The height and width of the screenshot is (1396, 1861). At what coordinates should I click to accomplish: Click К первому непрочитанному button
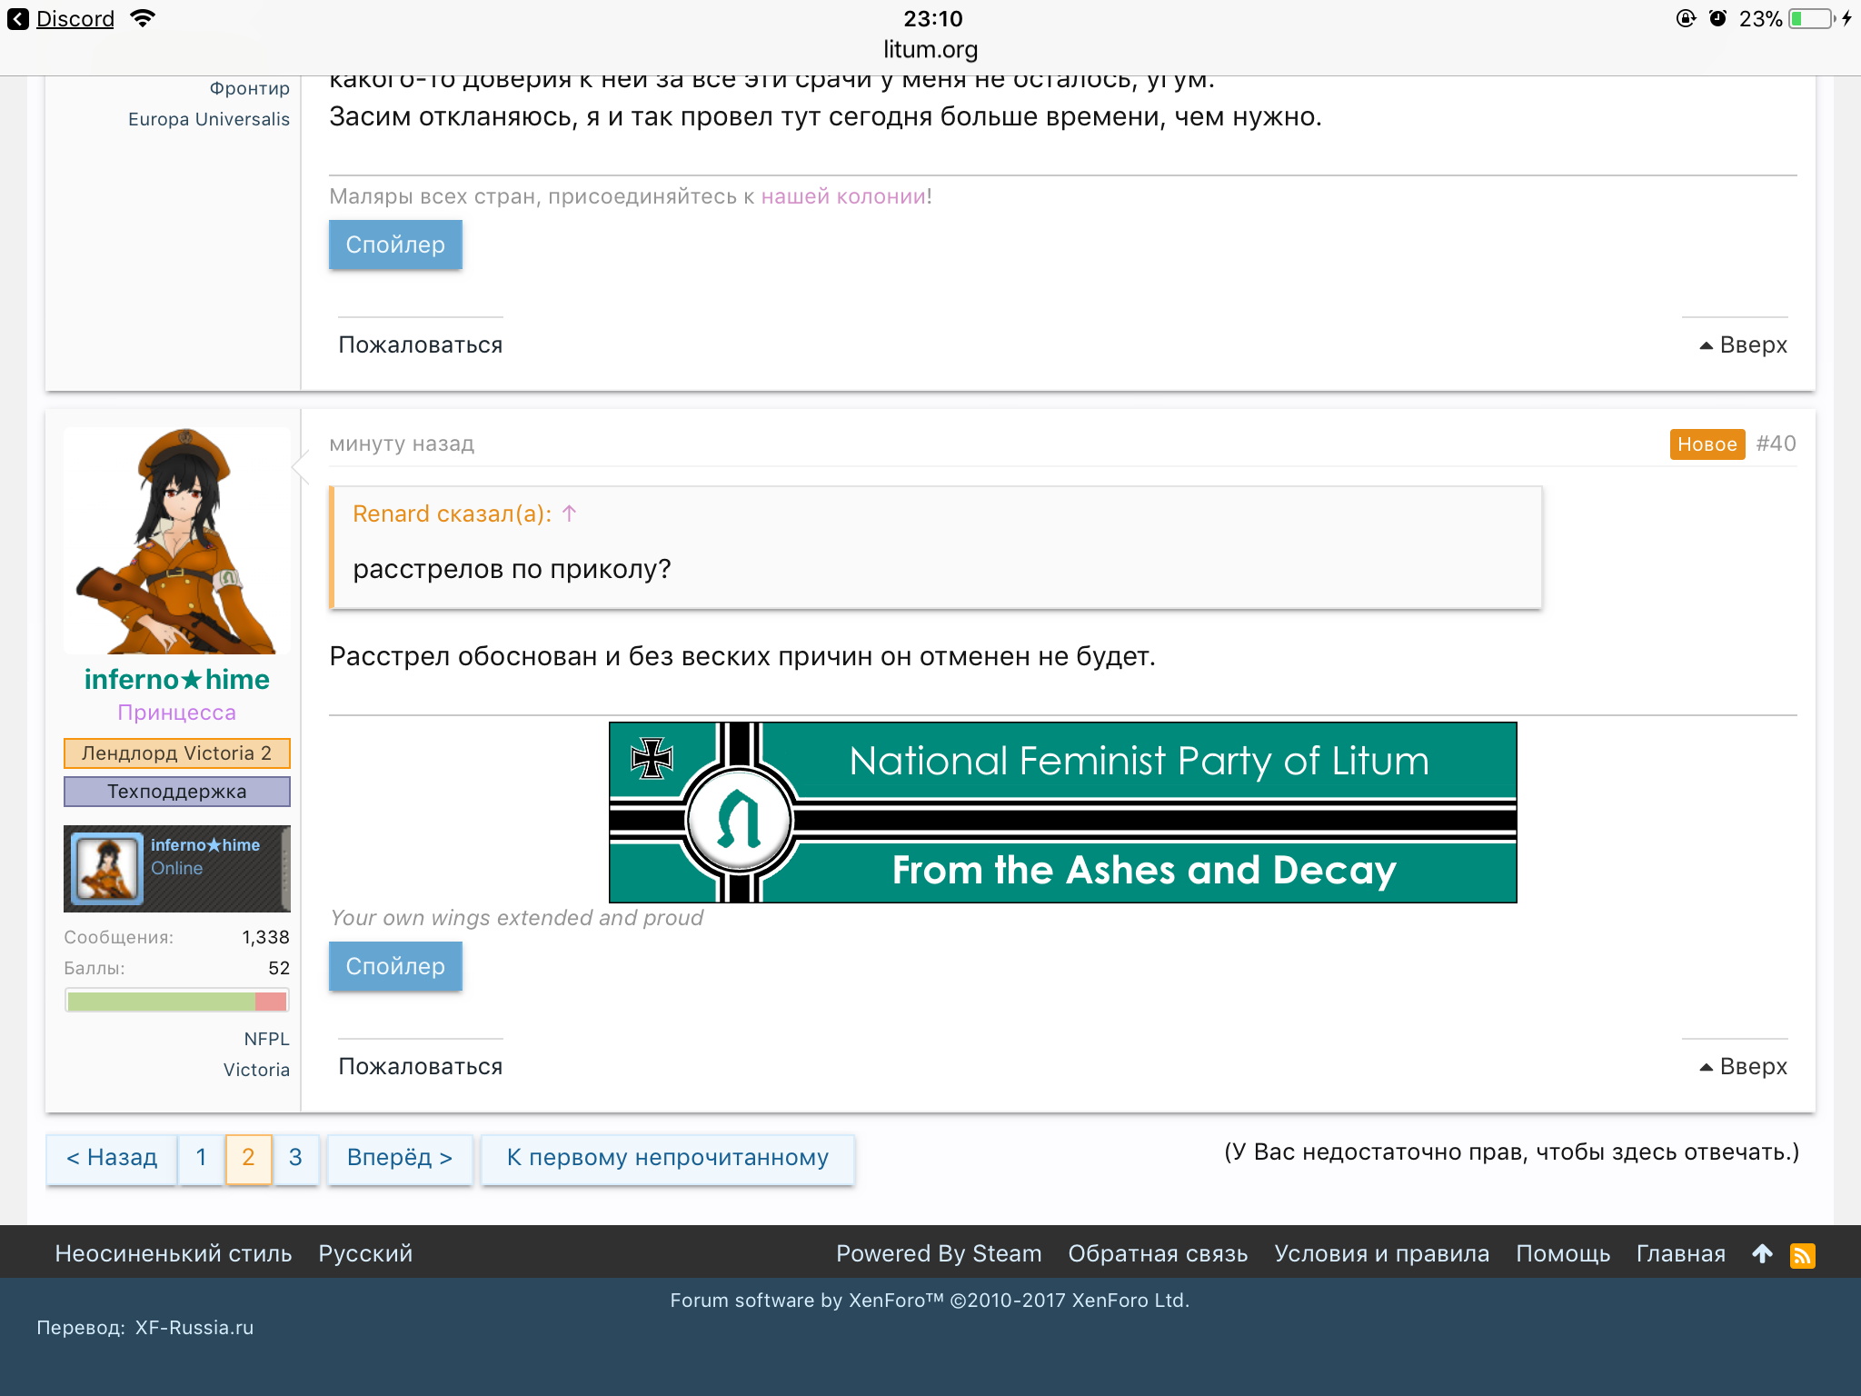coord(667,1158)
